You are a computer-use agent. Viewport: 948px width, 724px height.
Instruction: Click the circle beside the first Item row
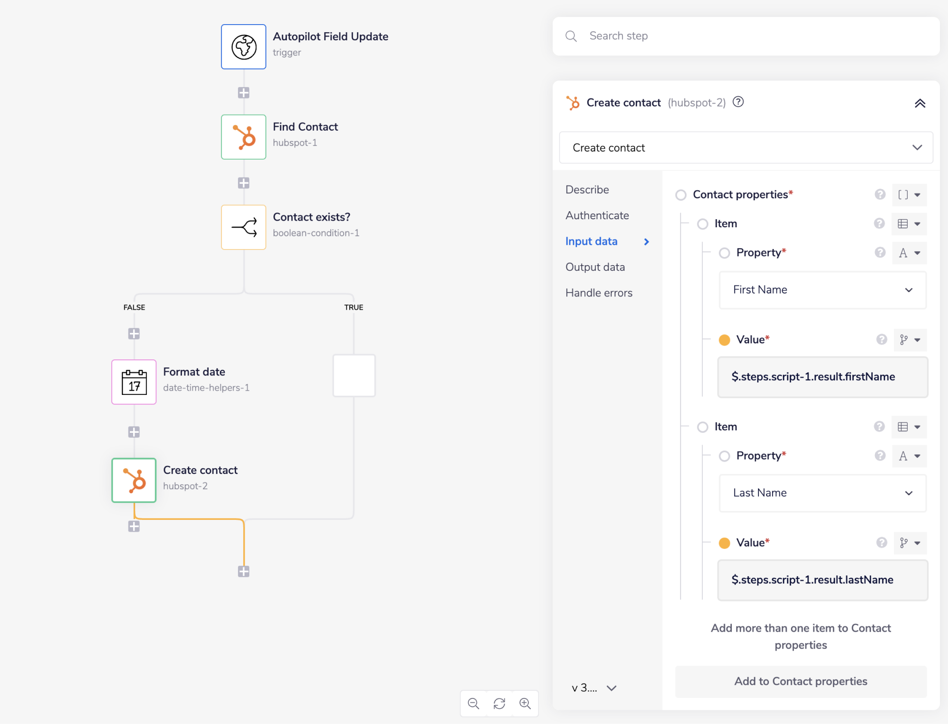pos(702,224)
